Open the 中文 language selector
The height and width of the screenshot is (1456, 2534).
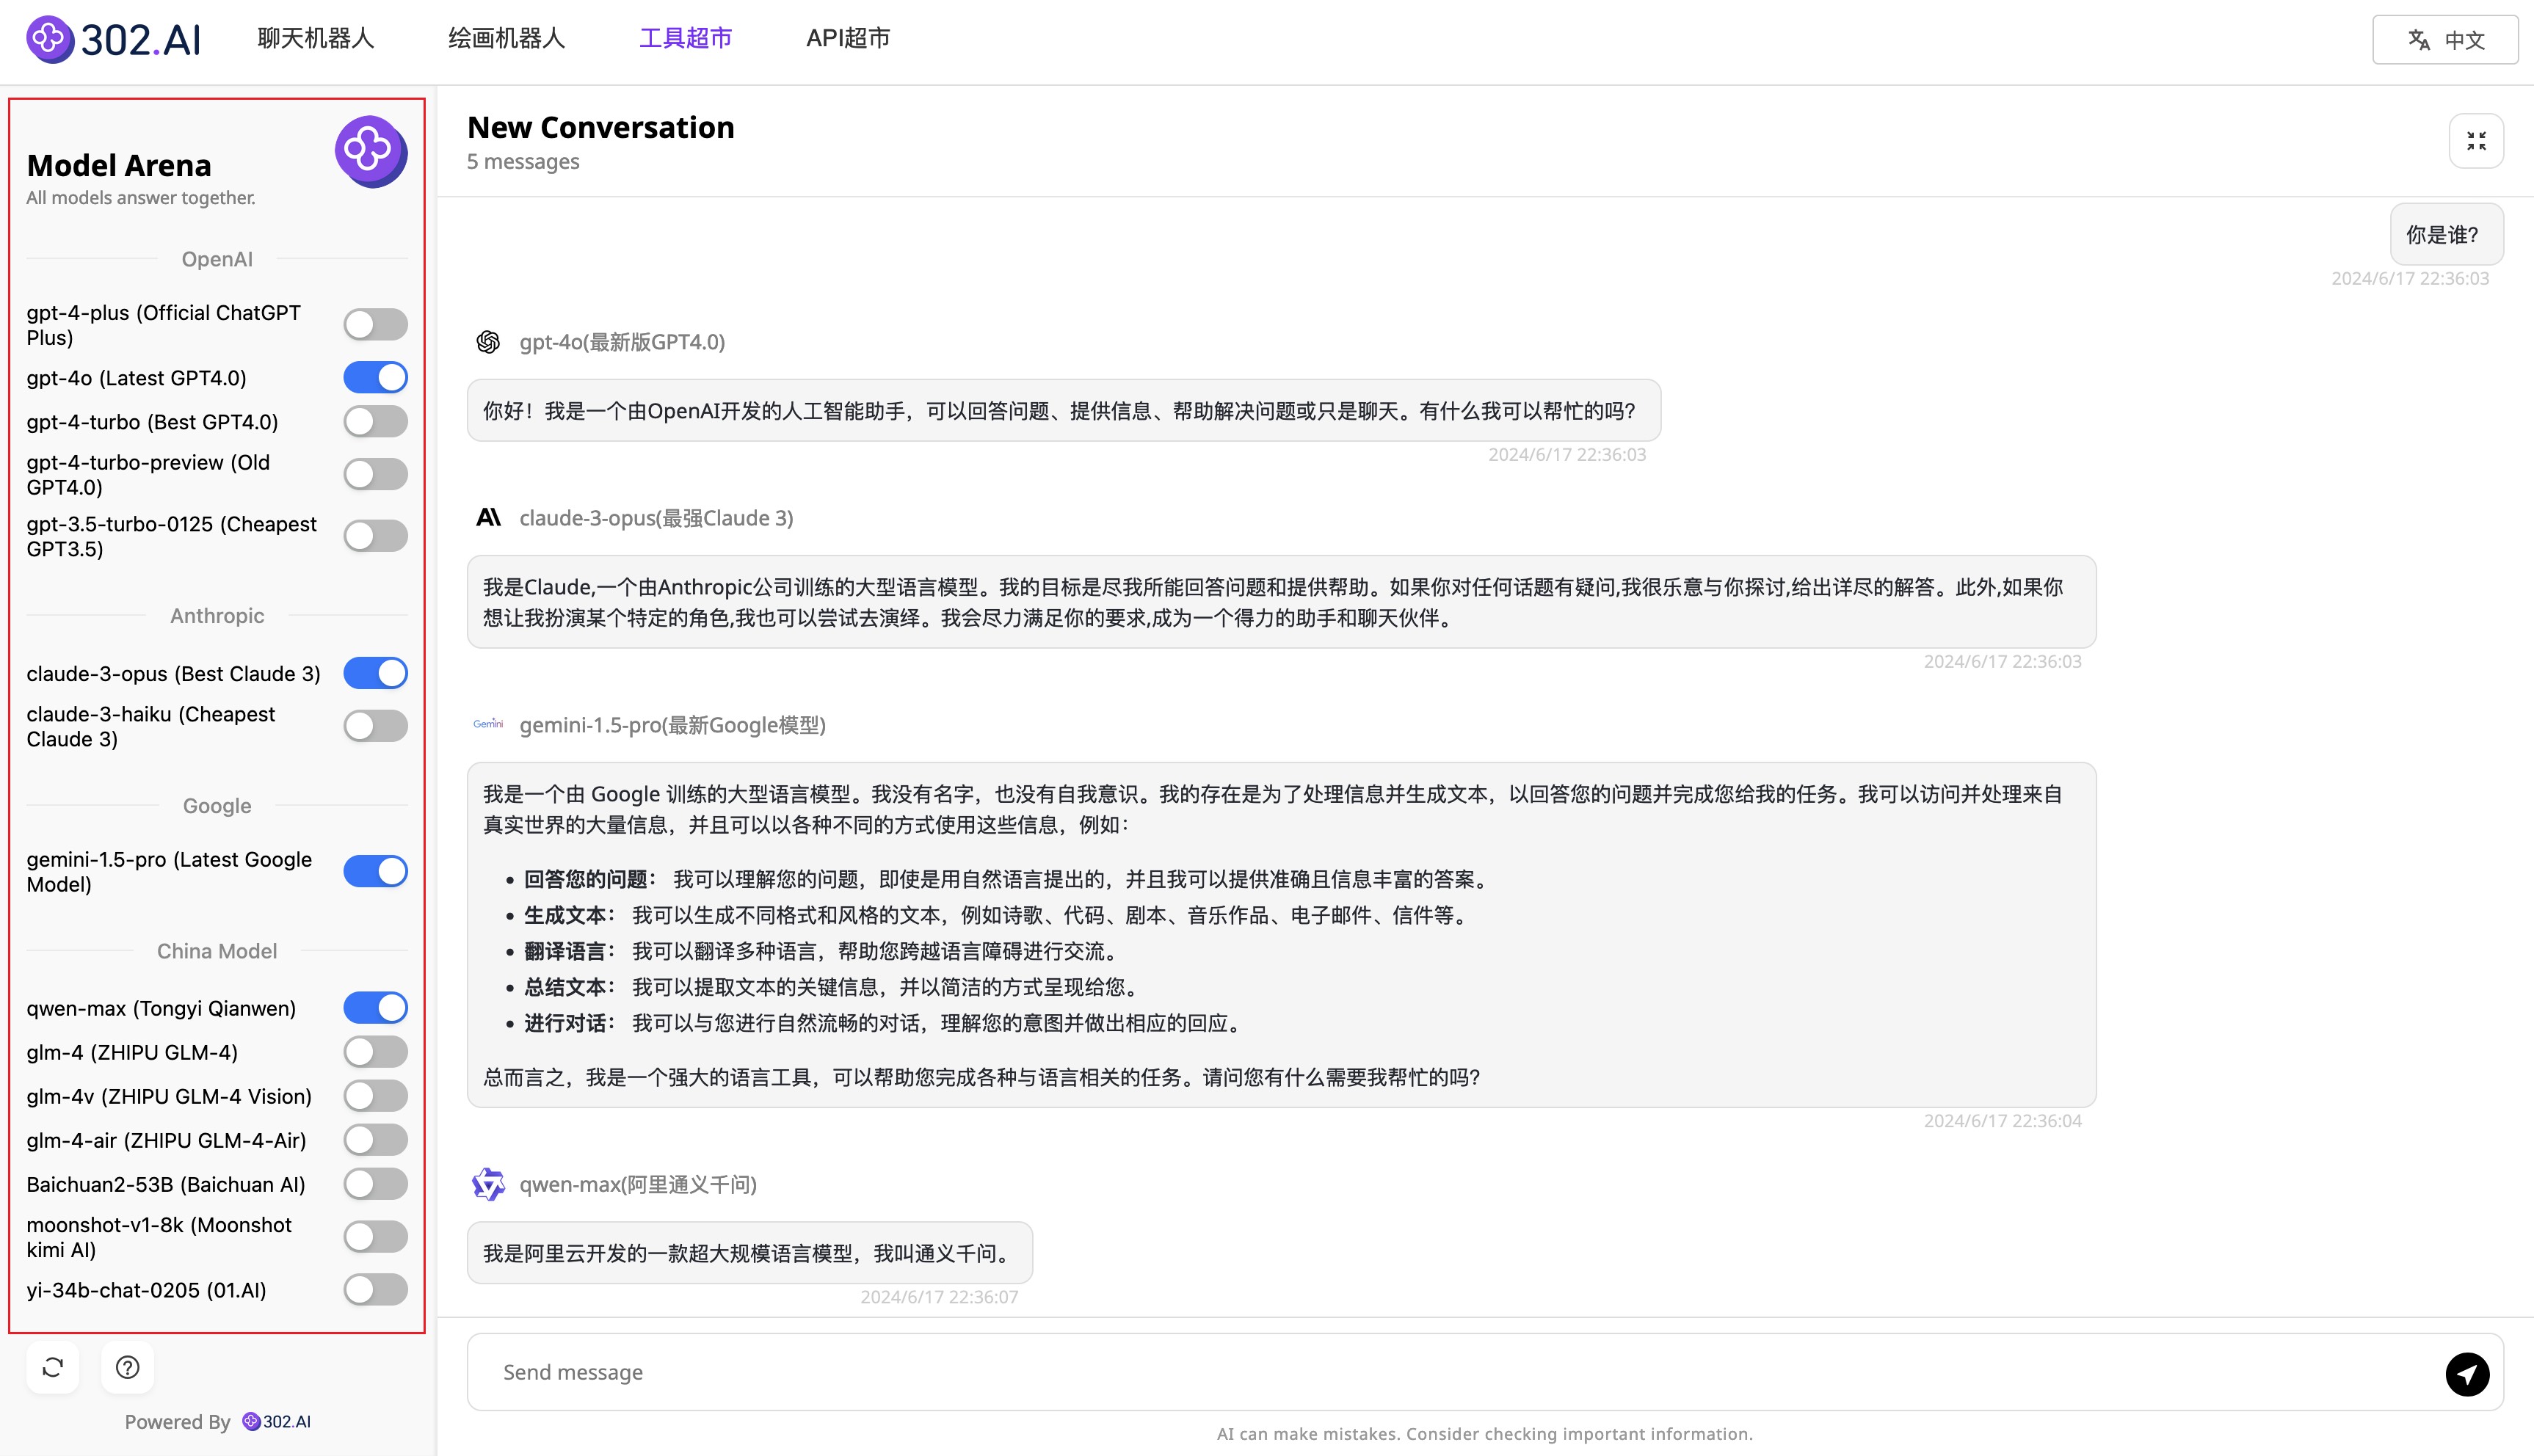(2445, 40)
